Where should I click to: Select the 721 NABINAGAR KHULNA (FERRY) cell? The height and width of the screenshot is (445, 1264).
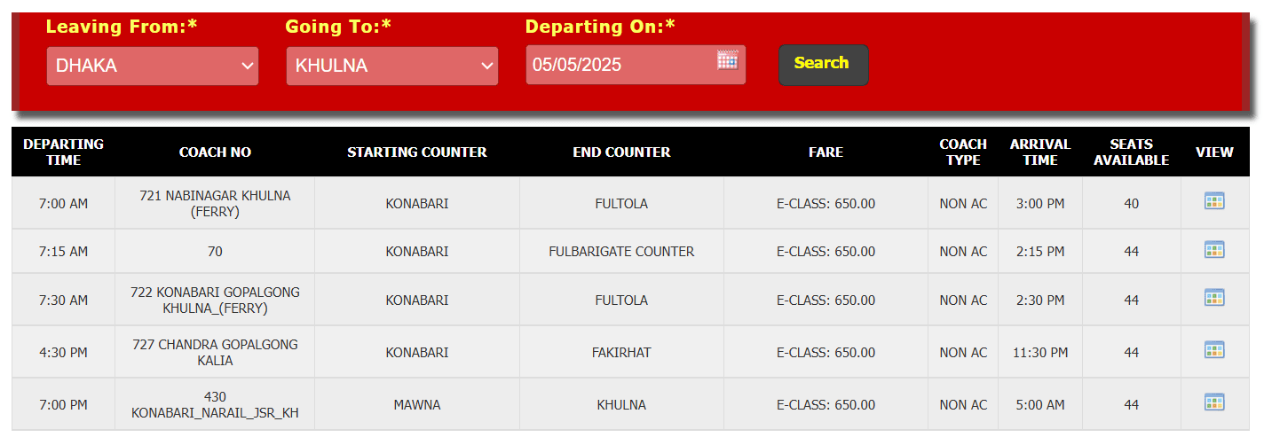215,204
